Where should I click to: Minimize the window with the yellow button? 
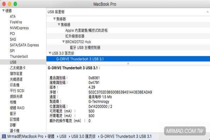click(10, 4)
